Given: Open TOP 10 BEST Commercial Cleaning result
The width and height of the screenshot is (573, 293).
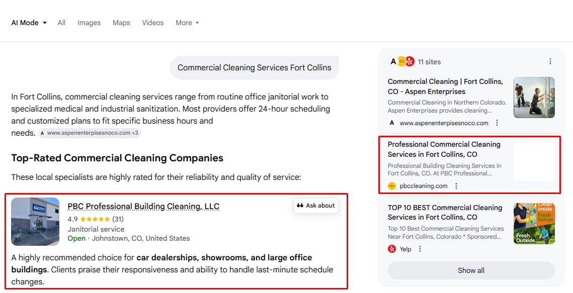Looking at the screenshot, I should (445, 213).
